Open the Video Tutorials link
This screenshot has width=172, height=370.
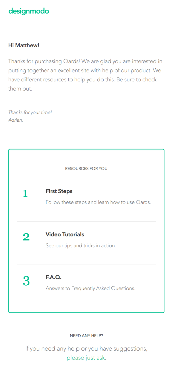click(65, 234)
